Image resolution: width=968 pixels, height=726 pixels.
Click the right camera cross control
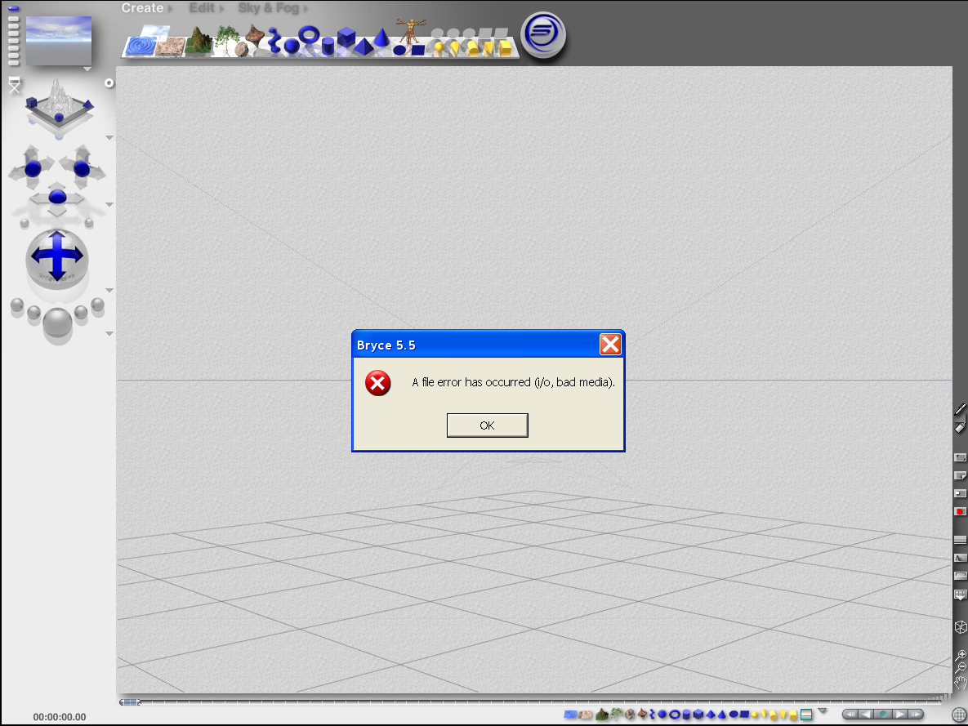(x=83, y=167)
